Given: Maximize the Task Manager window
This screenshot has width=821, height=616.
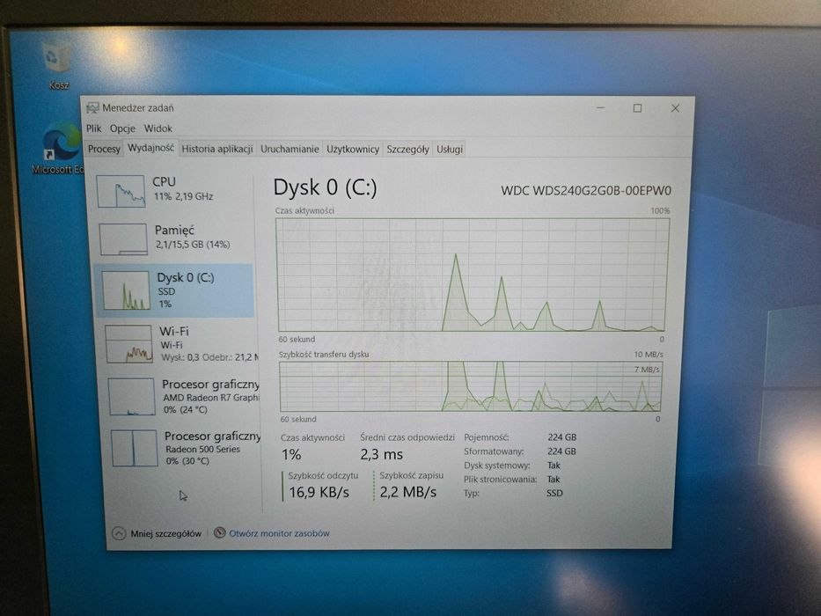Looking at the screenshot, I should tap(637, 108).
